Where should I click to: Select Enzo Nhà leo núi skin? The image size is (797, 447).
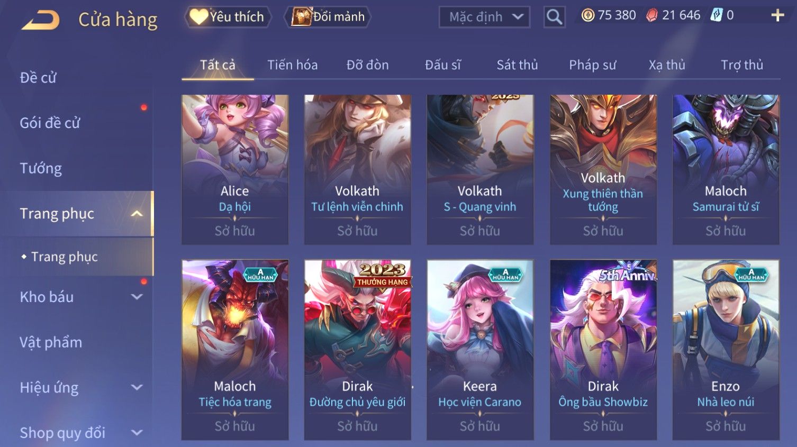pyautogui.click(x=726, y=350)
